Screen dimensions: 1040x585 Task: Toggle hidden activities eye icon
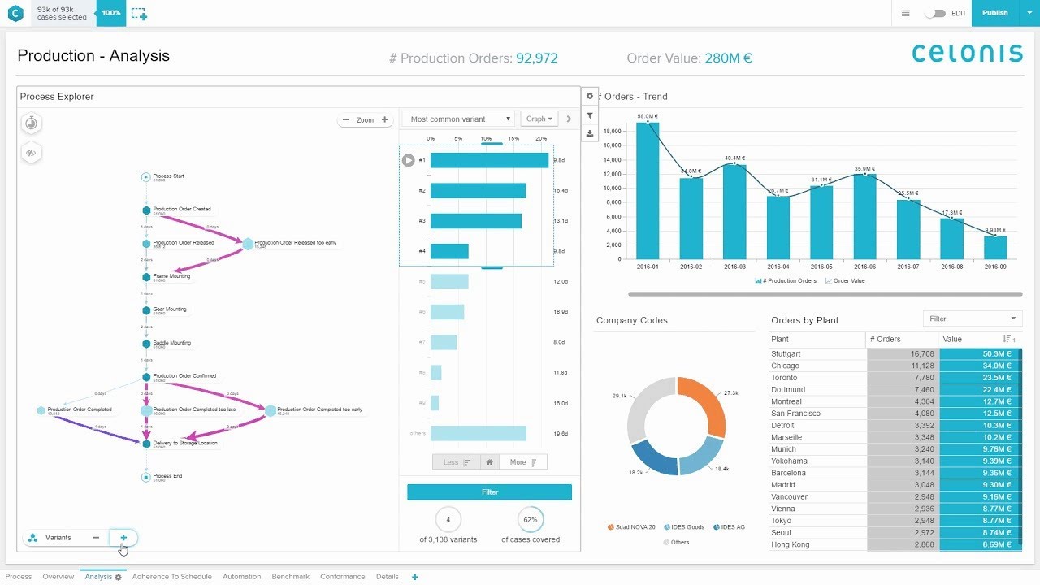tap(31, 153)
